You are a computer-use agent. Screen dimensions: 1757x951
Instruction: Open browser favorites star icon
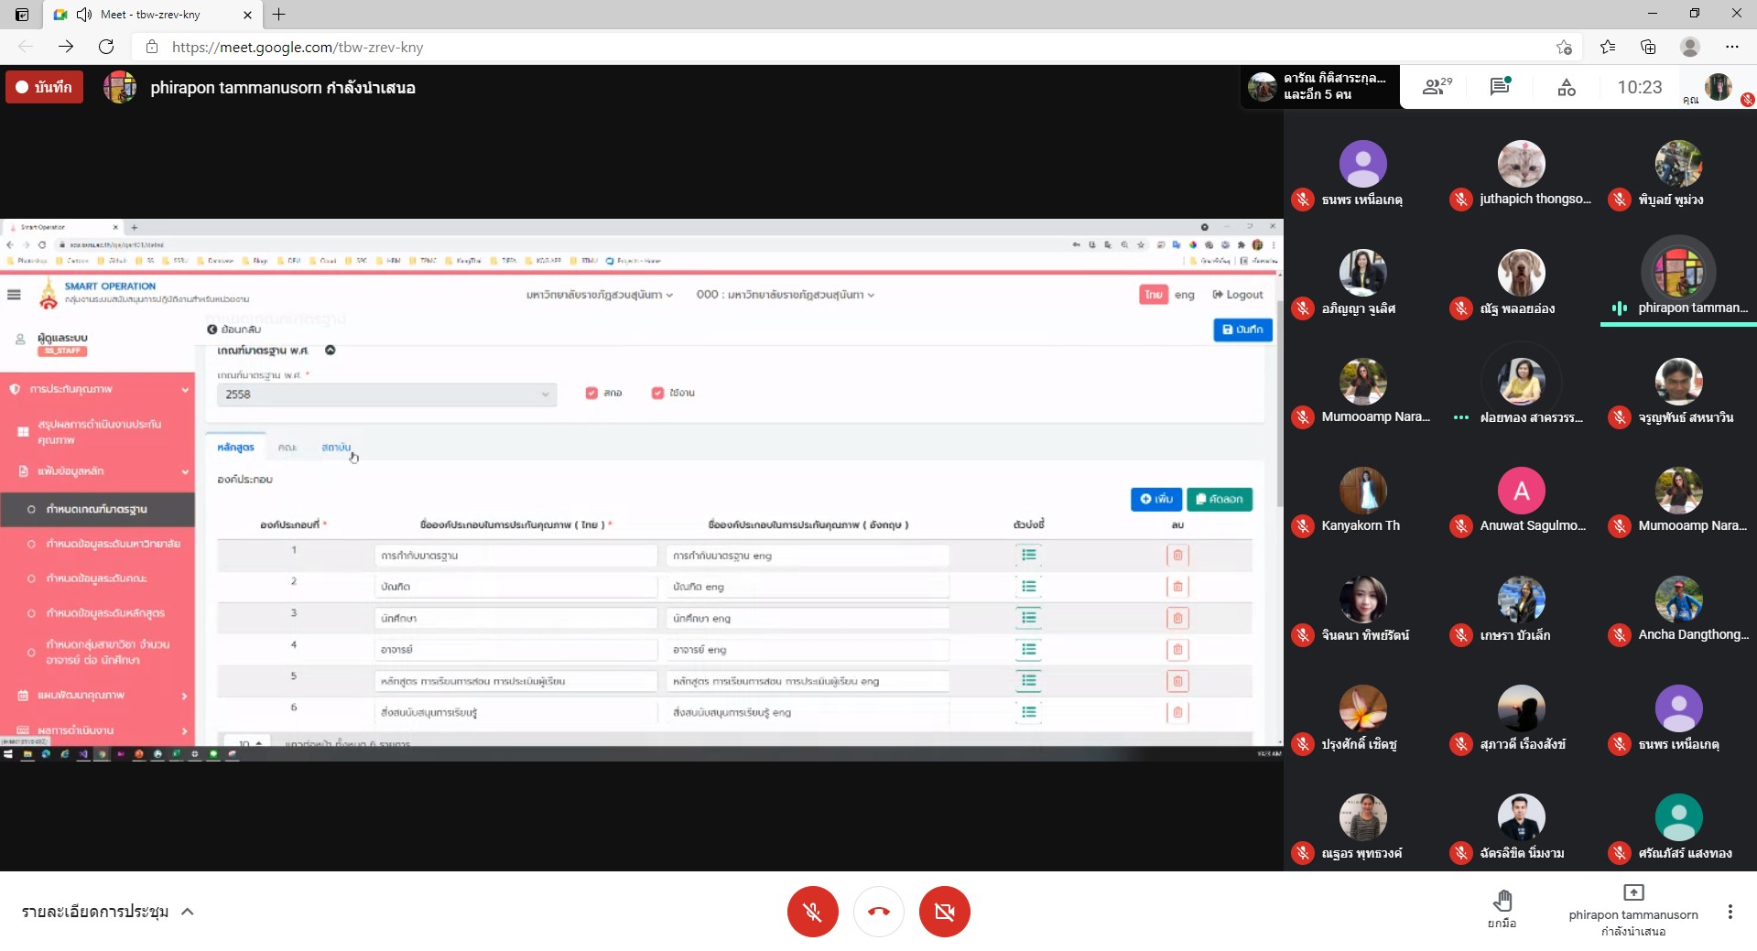(x=1607, y=47)
